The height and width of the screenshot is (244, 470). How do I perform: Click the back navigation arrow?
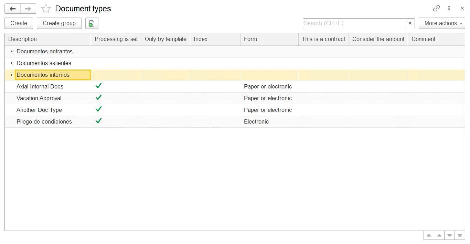(x=13, y=9)
